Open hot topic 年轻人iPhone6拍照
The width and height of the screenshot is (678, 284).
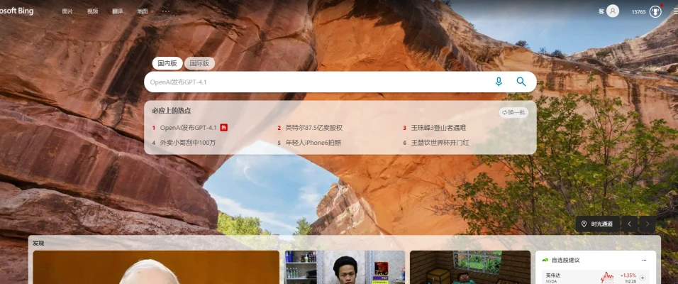(313, 143)
